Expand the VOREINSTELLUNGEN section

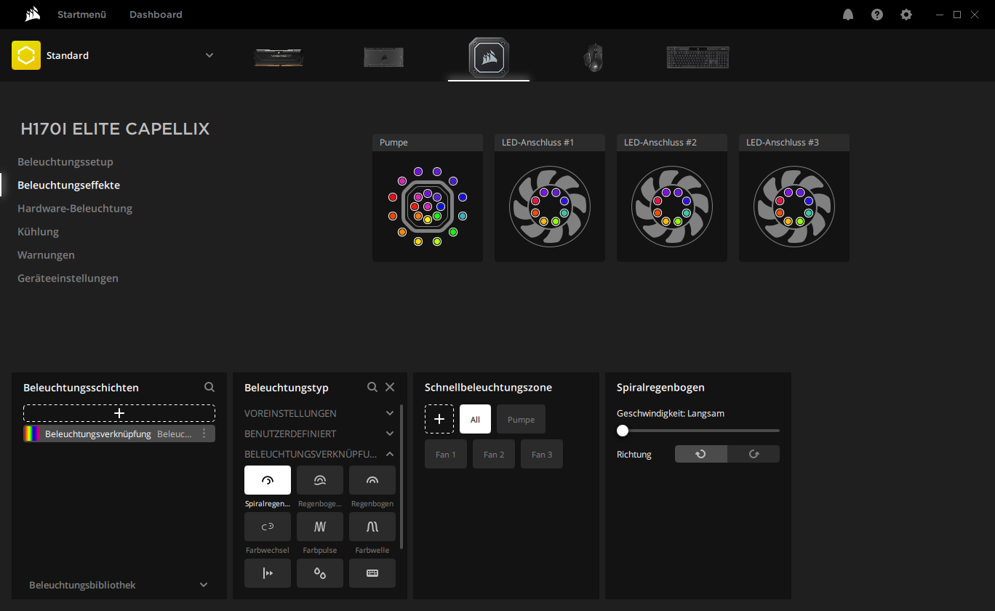coord(390,413)
